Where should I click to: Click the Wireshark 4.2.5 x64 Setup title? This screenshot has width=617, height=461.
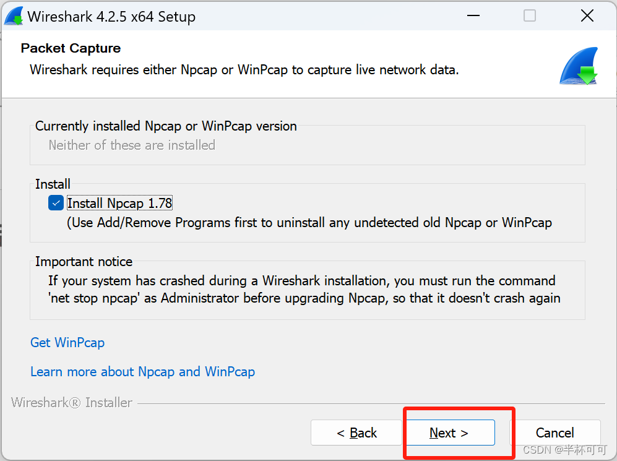pyautogui.click(x=111, y=17)
